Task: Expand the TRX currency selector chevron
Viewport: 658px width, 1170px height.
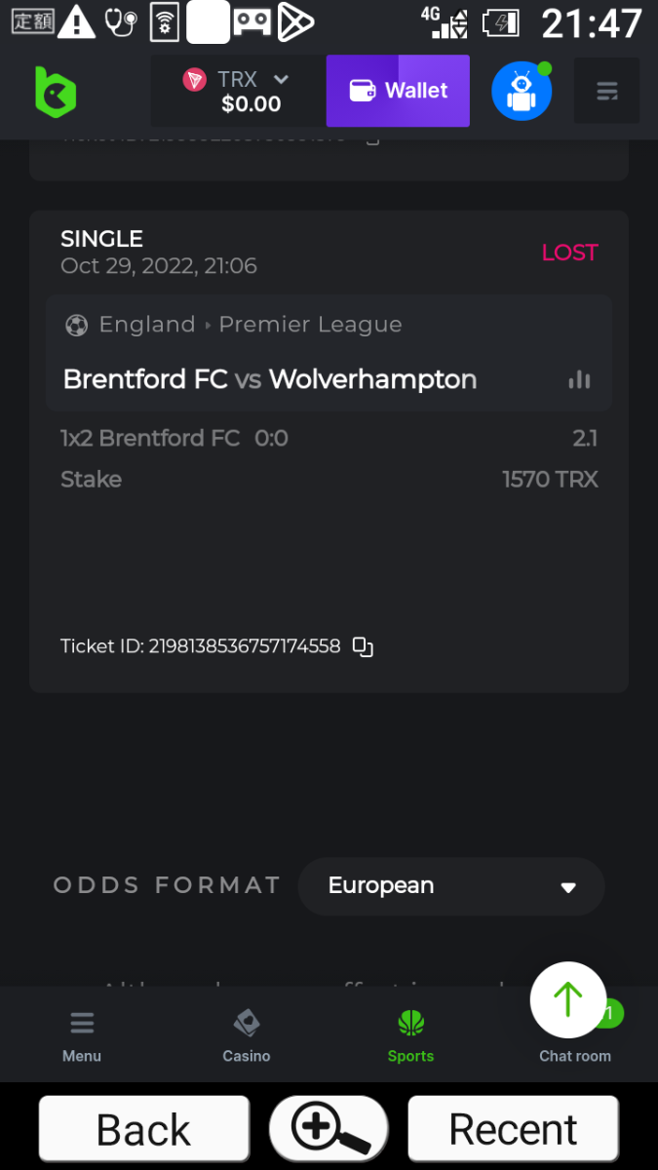Action: point(281,80)
